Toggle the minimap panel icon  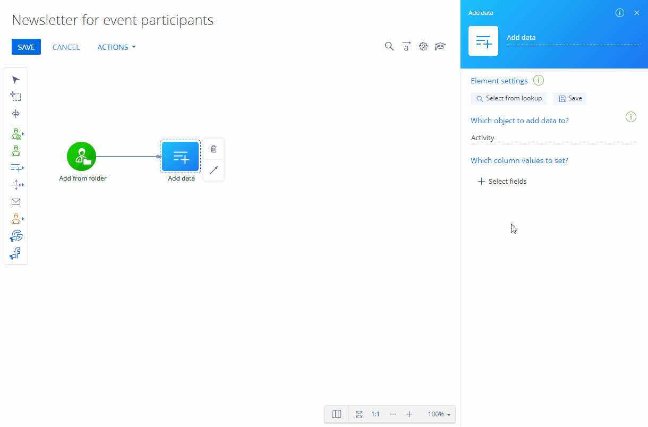coord(337,414)
